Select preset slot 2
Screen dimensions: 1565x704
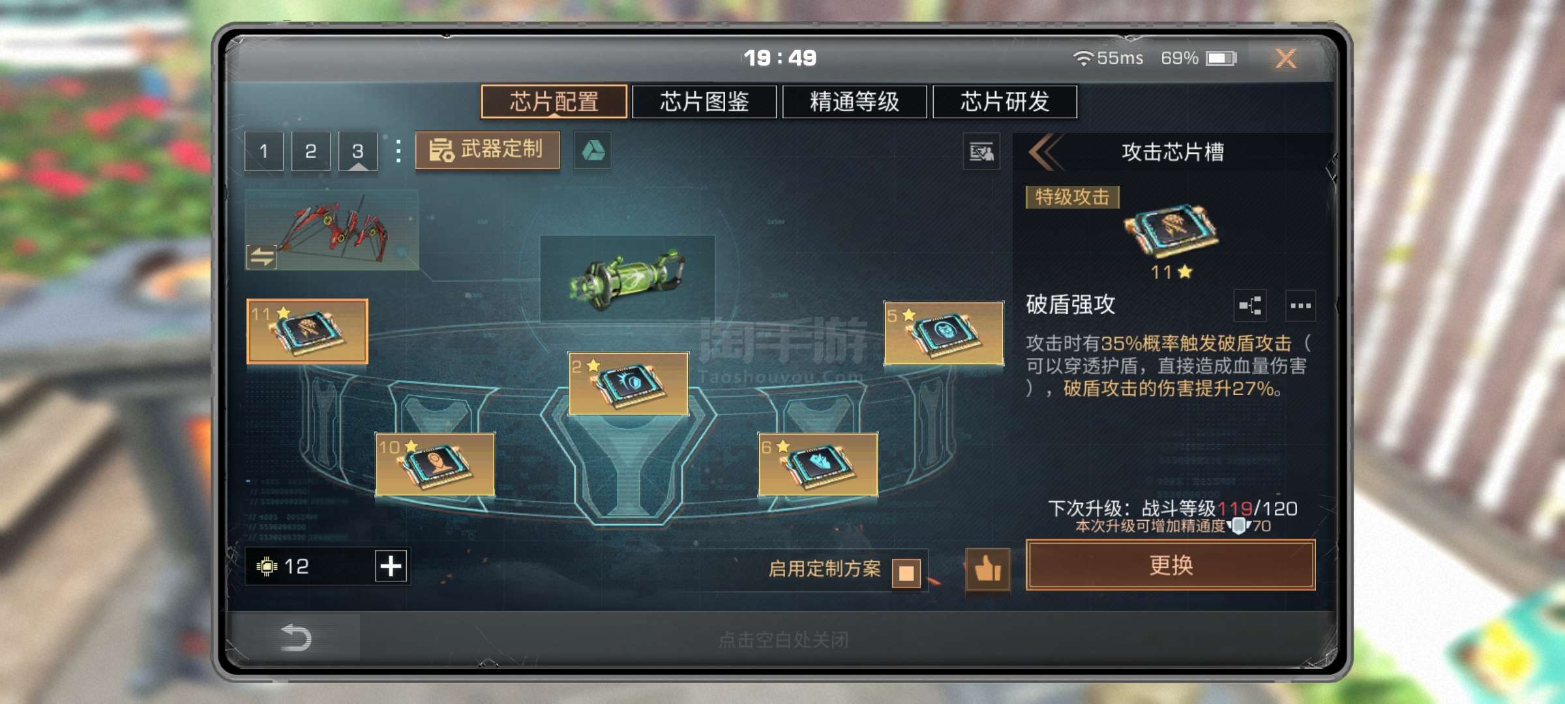[311, 151]
